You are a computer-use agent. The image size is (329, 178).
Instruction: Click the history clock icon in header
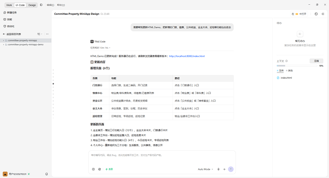tap(316, 14)
